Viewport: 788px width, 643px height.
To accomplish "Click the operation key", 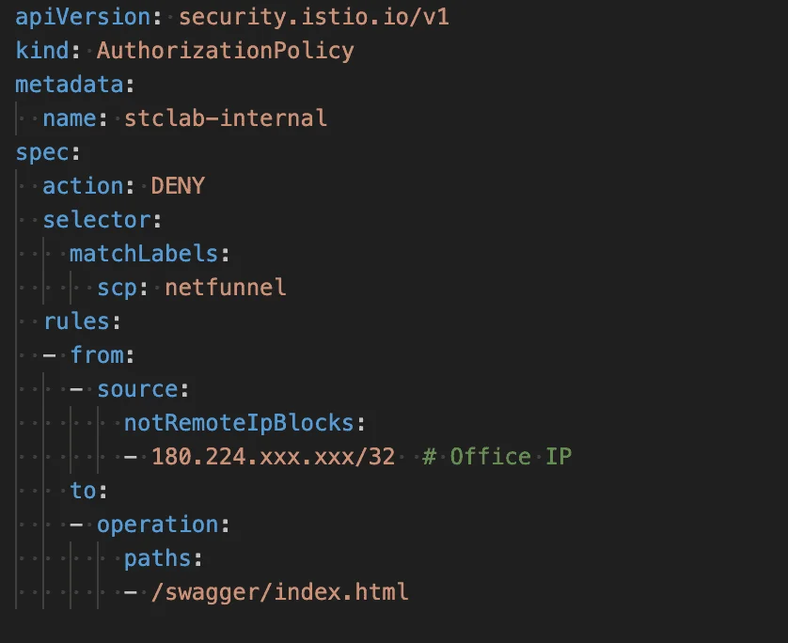I will pos(157,525).
